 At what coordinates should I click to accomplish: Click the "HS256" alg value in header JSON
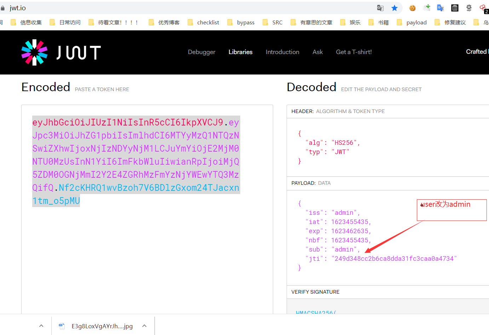[344, 143]
